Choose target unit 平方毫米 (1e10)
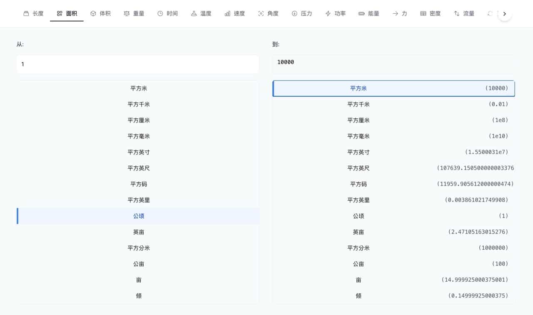This screenshot has height=315, width=533. [394, 136]
